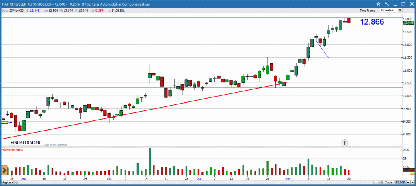The image size is (416, 186).
Task: Click the green current price tag on axis
Action: pyautogui.click(x=409, y=23)
